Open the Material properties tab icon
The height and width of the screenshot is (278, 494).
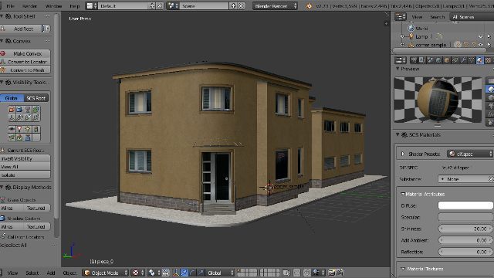tap(480, 60)
